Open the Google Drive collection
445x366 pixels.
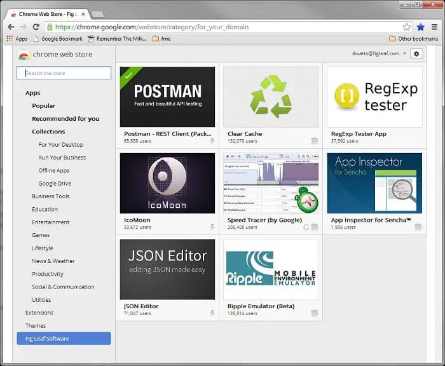pos(55,183)
